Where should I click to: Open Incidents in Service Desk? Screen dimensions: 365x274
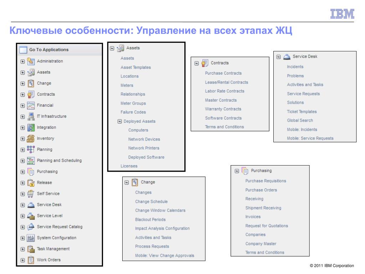click(295, 67)
